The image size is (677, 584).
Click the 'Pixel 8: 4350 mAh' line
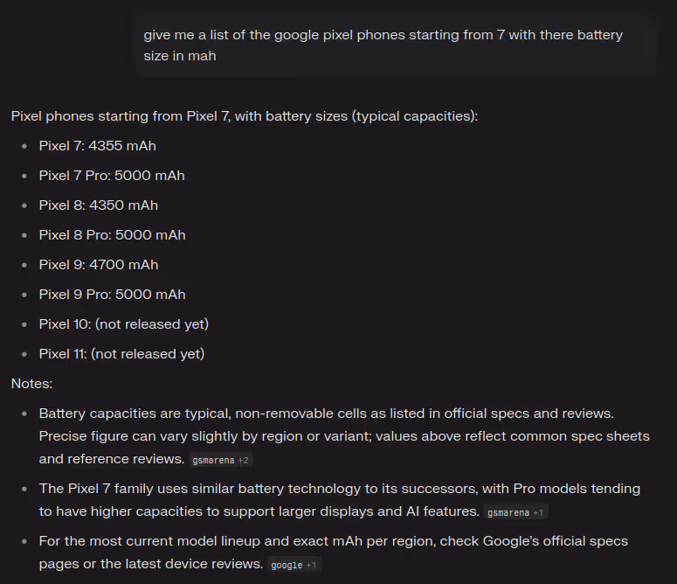coord(99,205)
